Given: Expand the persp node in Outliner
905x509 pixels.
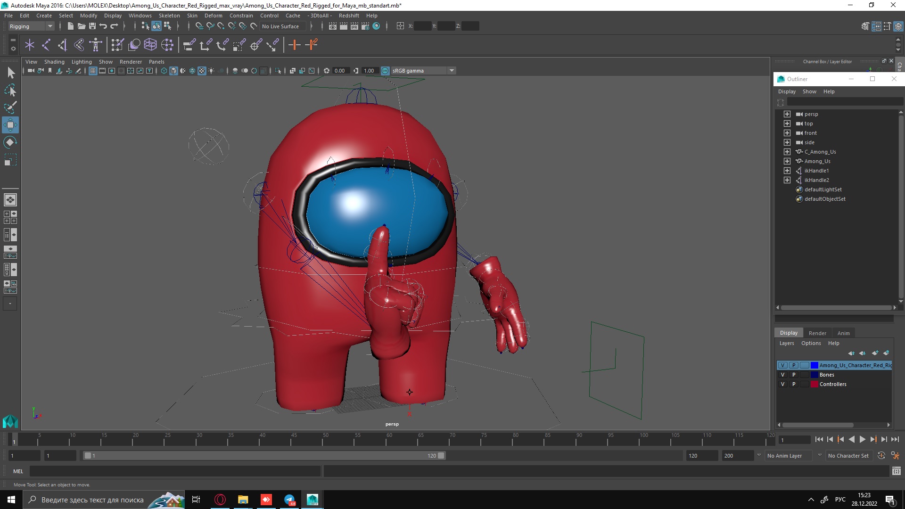Looking at the screenshot, I should (x=787, y=115).
